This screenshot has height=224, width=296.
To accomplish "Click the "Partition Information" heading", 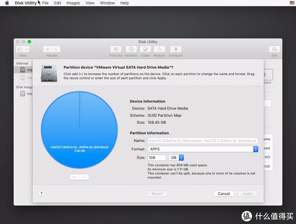I will click(x=149, y=133).
